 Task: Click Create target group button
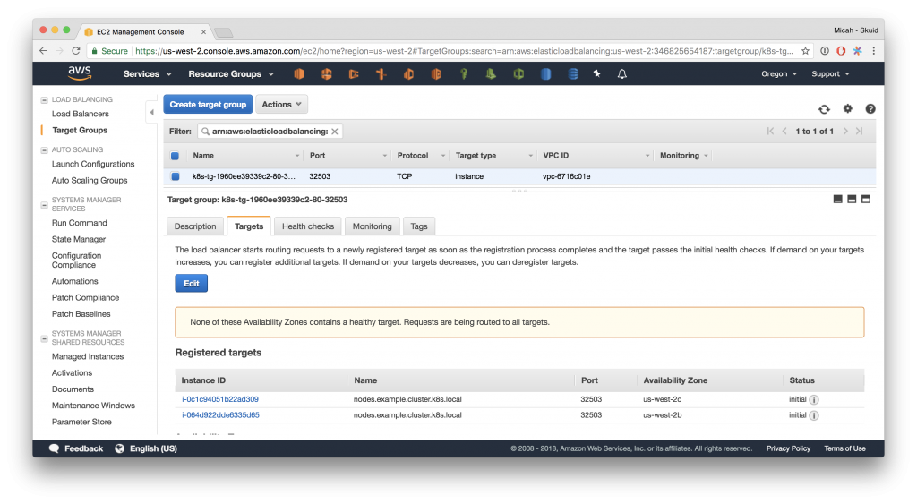point(208,104)
